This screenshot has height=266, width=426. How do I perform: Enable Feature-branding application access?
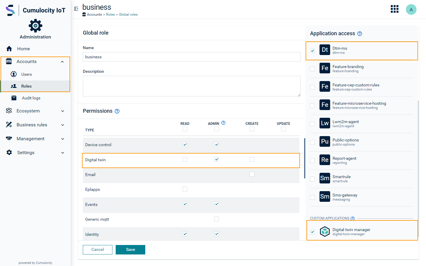[x=312, y=69]
